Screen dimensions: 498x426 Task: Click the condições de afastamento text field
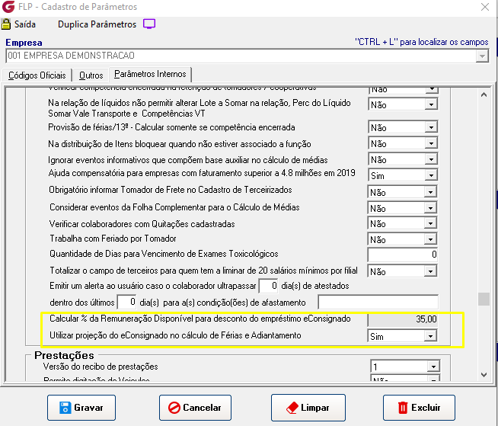point(378,302)
